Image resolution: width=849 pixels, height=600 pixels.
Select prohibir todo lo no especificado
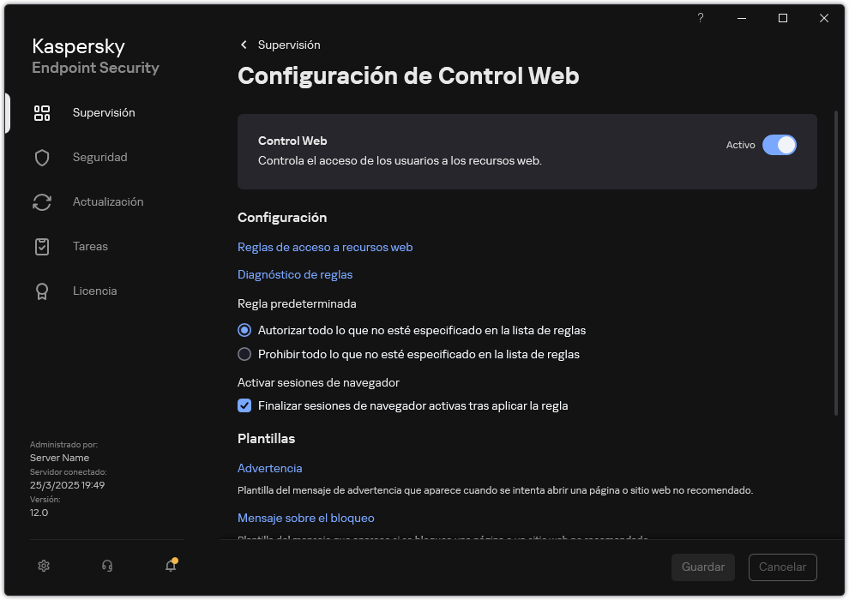(x=244, y=354)
